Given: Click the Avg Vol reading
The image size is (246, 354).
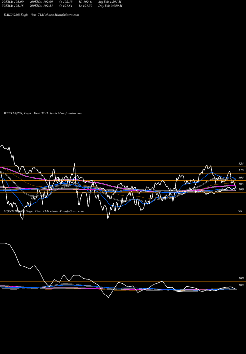Looking at the screenshot, I should pos(110,2).
